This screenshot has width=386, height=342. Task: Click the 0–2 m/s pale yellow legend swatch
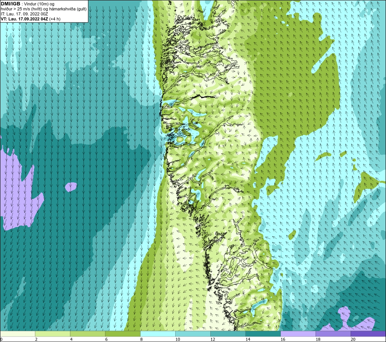tap(17, 334)
